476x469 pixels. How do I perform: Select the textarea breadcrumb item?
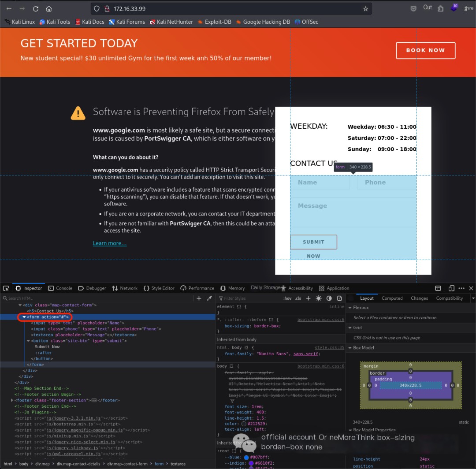point(178,464)
